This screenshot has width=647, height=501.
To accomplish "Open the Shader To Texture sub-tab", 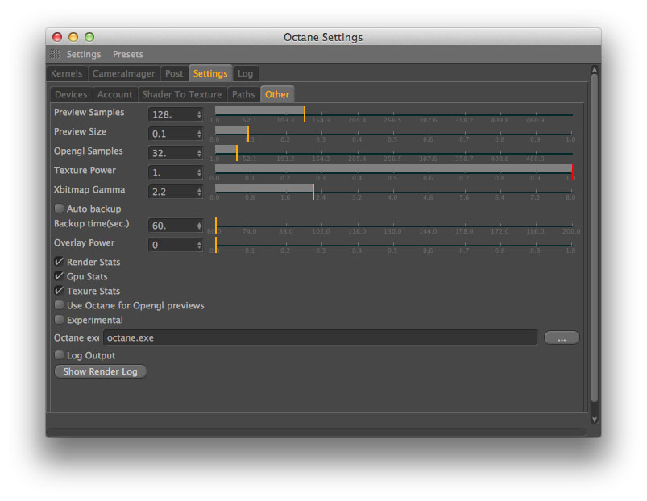I will click(x=182, y=95).
